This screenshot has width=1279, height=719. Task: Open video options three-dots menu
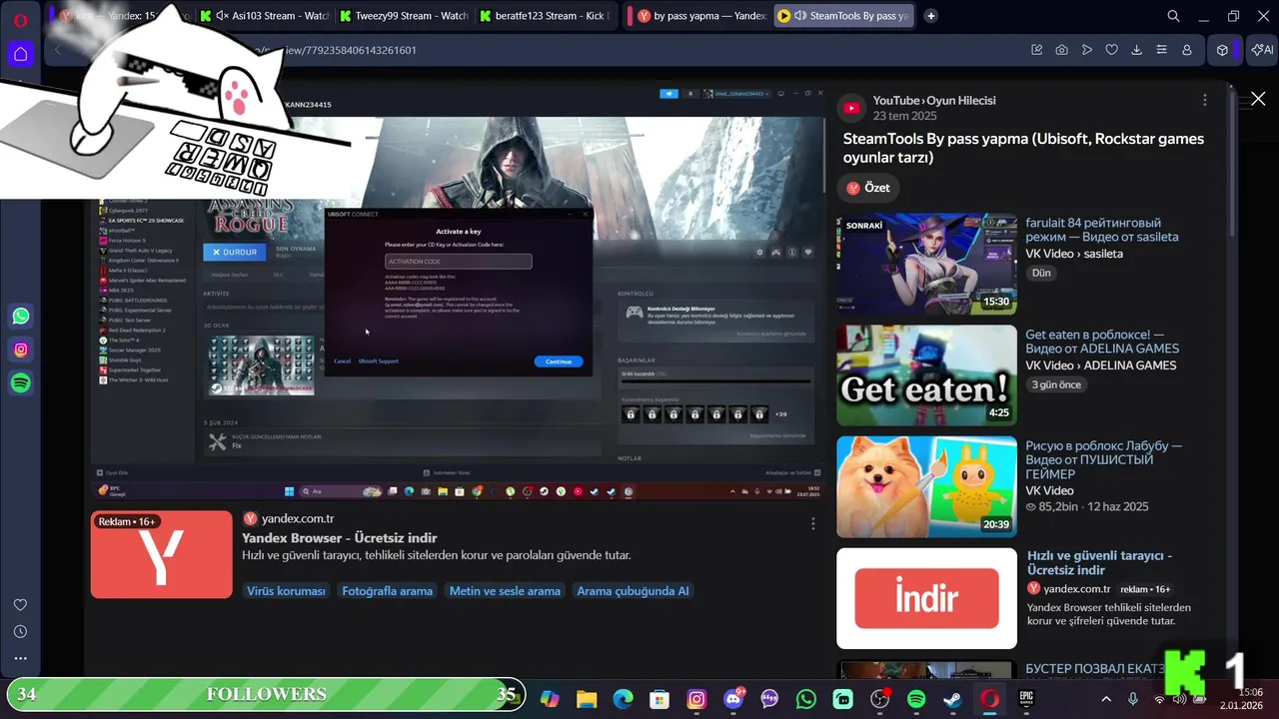point(1205,101)
